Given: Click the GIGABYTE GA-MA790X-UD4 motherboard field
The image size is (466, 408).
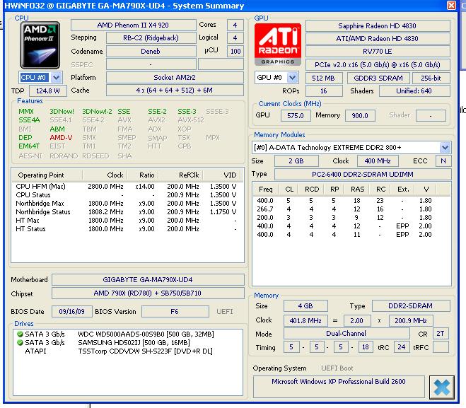Looking at the screenshot, I should pos(148,280).
